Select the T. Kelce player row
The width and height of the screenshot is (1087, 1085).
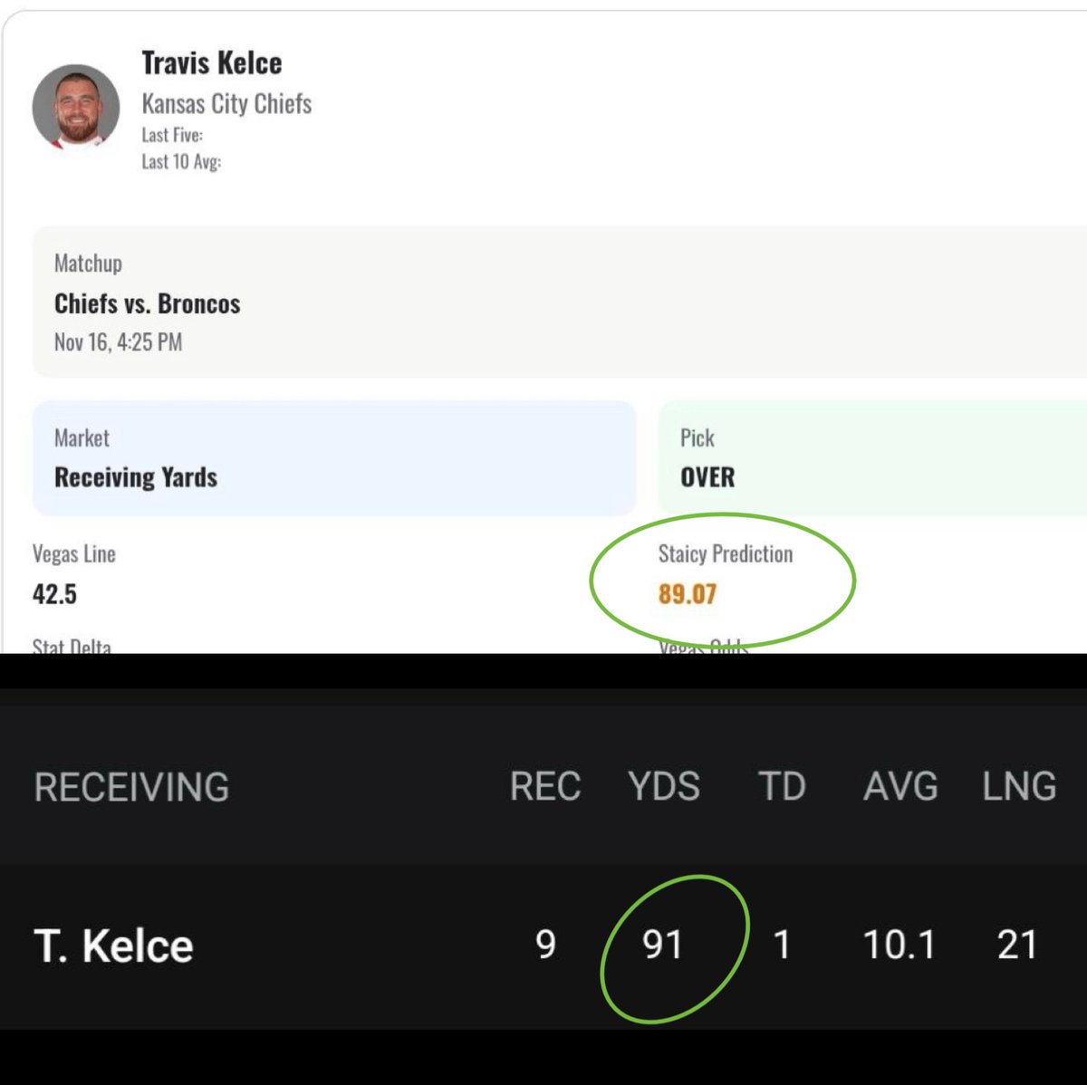[x=114, y=946]
